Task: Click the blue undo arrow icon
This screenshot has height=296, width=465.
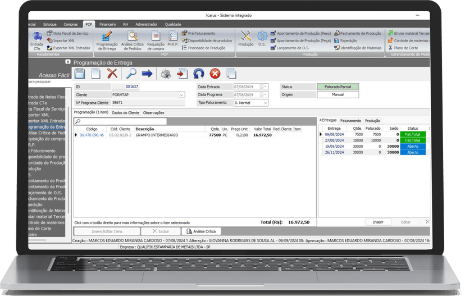Action: coord(199,74)
